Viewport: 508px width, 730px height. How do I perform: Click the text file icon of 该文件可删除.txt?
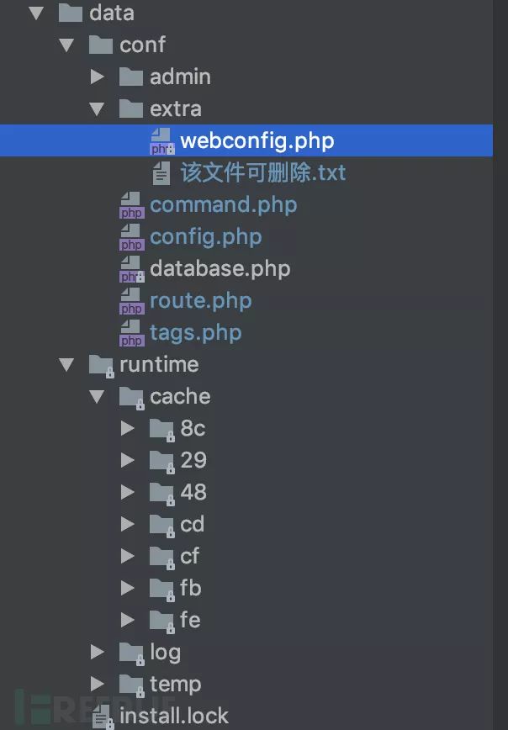161,173
